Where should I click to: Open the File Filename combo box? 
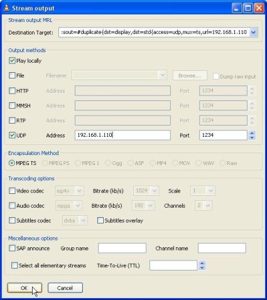(x=119, y=75)
